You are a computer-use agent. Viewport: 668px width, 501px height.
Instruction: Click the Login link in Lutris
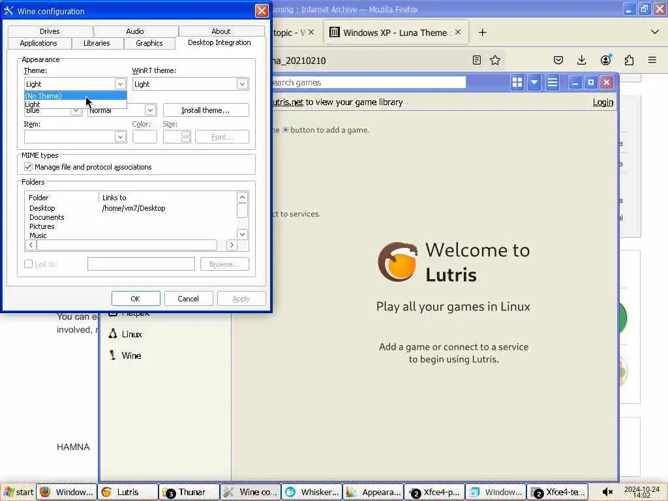point(603,102)
